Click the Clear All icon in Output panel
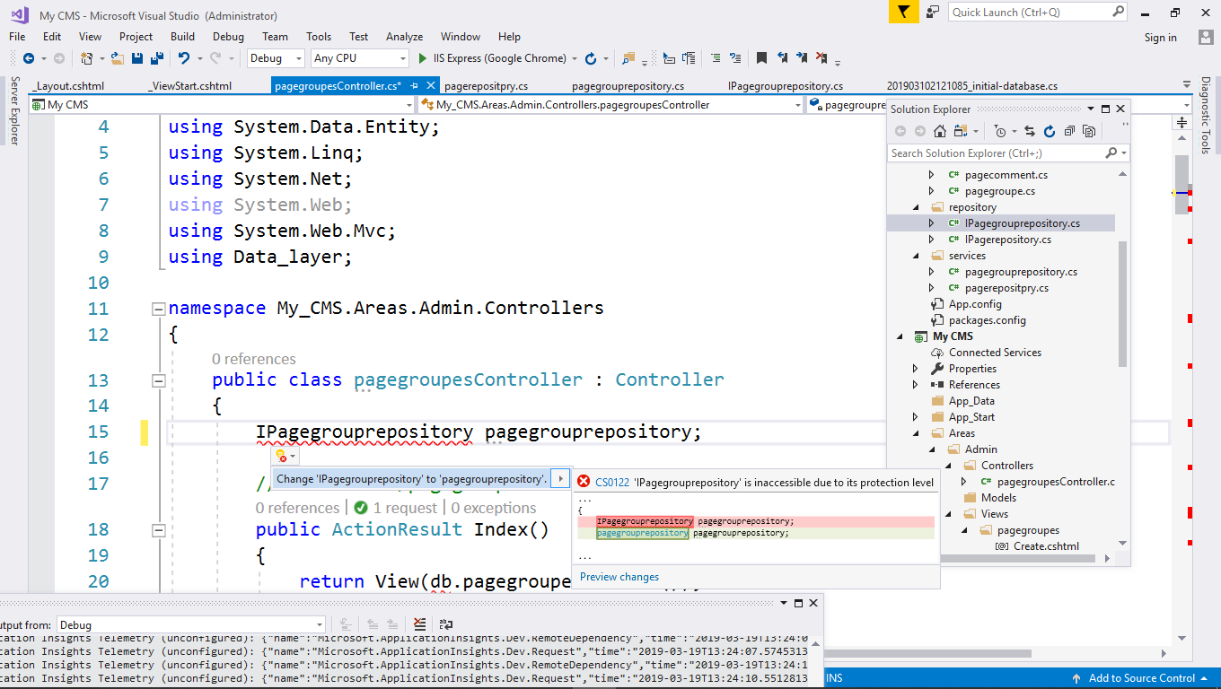Image resolution: width=1221 pixels, height=689 pixels. [420, 624]
